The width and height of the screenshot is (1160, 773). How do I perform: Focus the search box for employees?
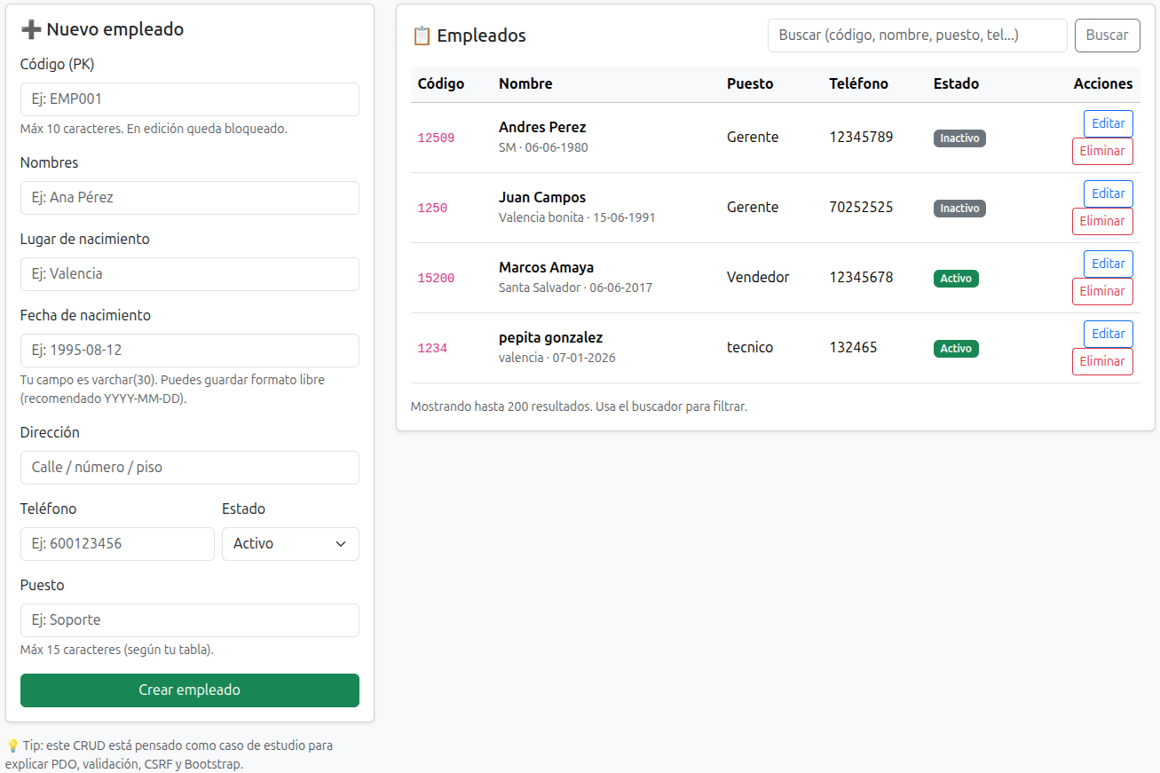[917, 35]
